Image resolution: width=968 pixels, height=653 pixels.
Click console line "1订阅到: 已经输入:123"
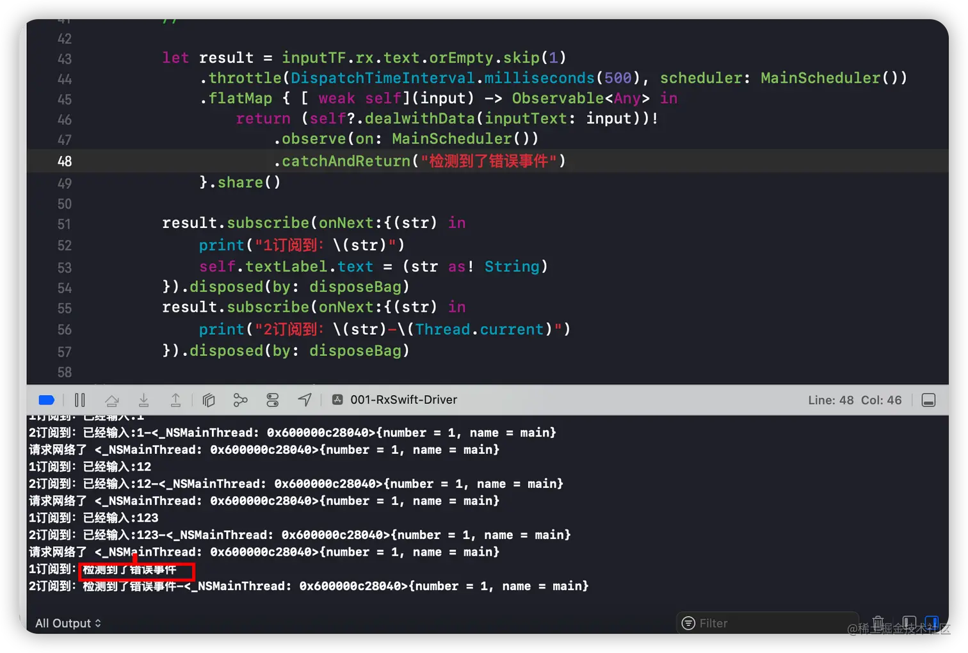[x=93, y=518]
